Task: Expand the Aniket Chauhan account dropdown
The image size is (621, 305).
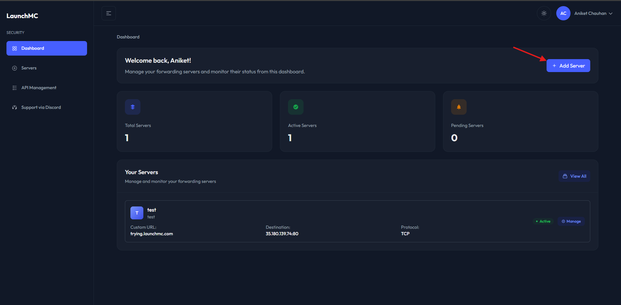Action: tap(593, 13)
